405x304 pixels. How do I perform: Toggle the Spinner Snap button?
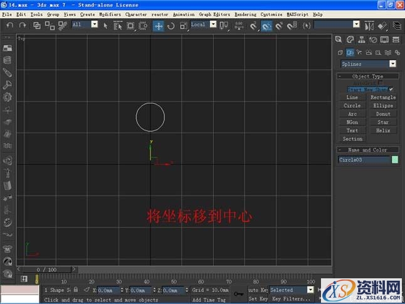pos(292,26)
